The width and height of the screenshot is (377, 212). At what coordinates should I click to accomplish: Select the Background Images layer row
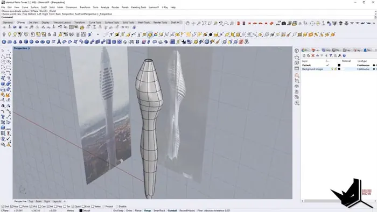pyautogui.click(x=339, y=69)
